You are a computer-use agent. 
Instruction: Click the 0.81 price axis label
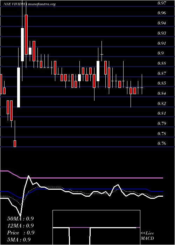coord(162,113)
